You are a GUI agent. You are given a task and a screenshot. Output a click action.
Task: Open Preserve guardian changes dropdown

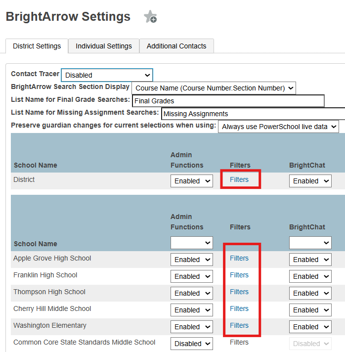click(x=278, y=127)
